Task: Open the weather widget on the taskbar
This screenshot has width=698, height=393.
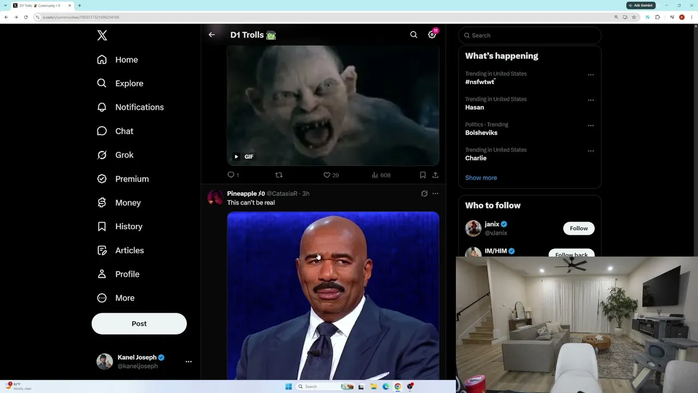Action: (19, 386)
